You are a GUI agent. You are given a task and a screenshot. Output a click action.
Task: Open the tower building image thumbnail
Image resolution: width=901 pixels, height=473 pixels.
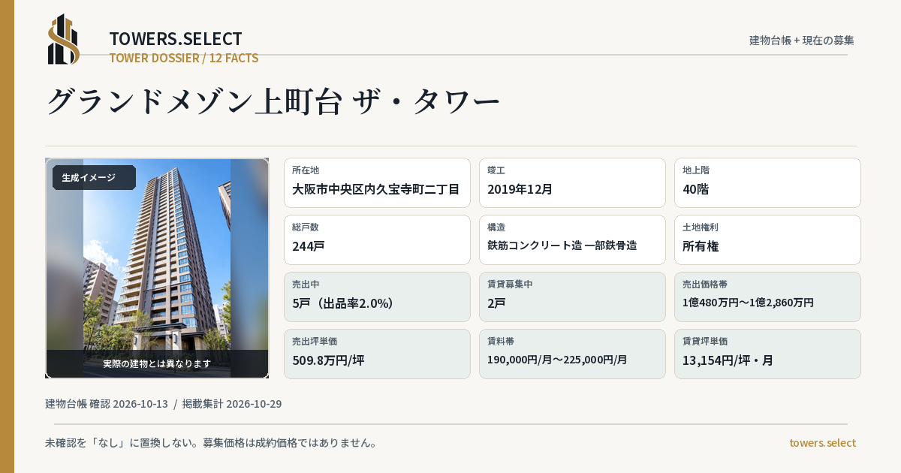pos(157,268)
